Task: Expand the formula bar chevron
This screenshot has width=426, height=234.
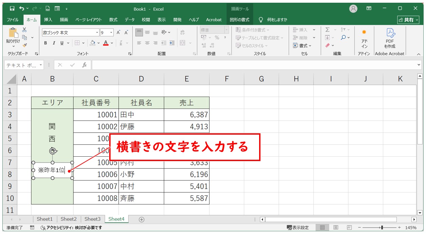Action: (419, 65)
